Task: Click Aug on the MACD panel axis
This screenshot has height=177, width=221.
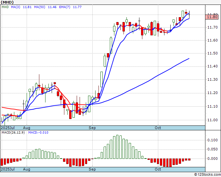Action: point(27,169)
